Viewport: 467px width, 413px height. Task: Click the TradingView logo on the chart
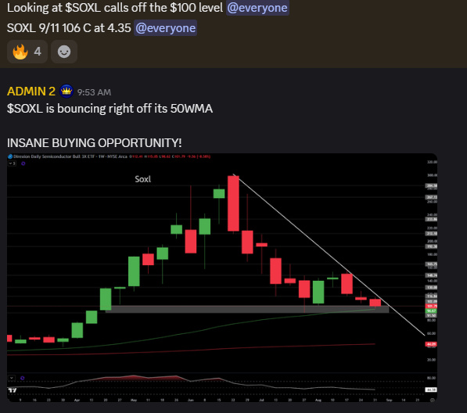coord(13,390)
